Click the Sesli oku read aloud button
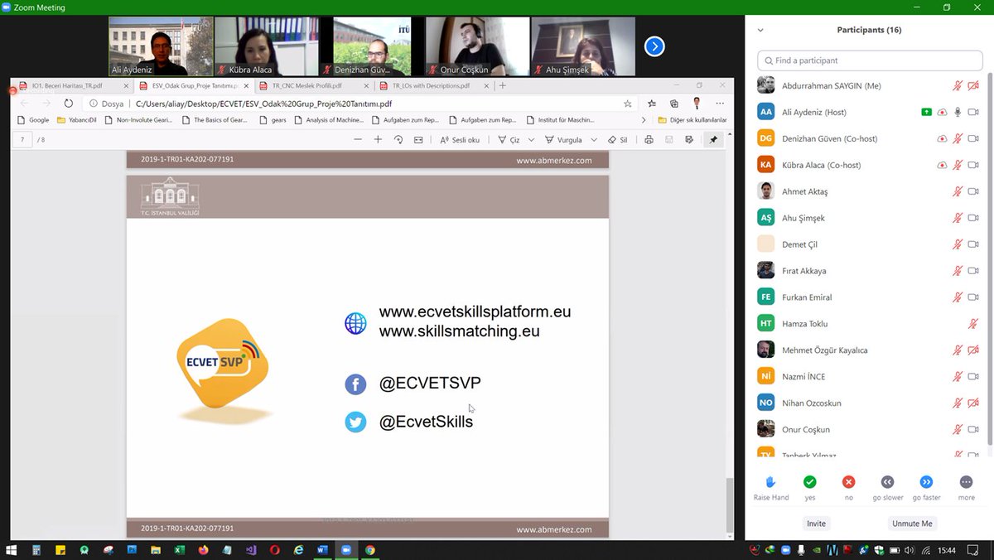The width and height of the screenshot is (994, 560). pyautogui.click(x=460, y=140)
